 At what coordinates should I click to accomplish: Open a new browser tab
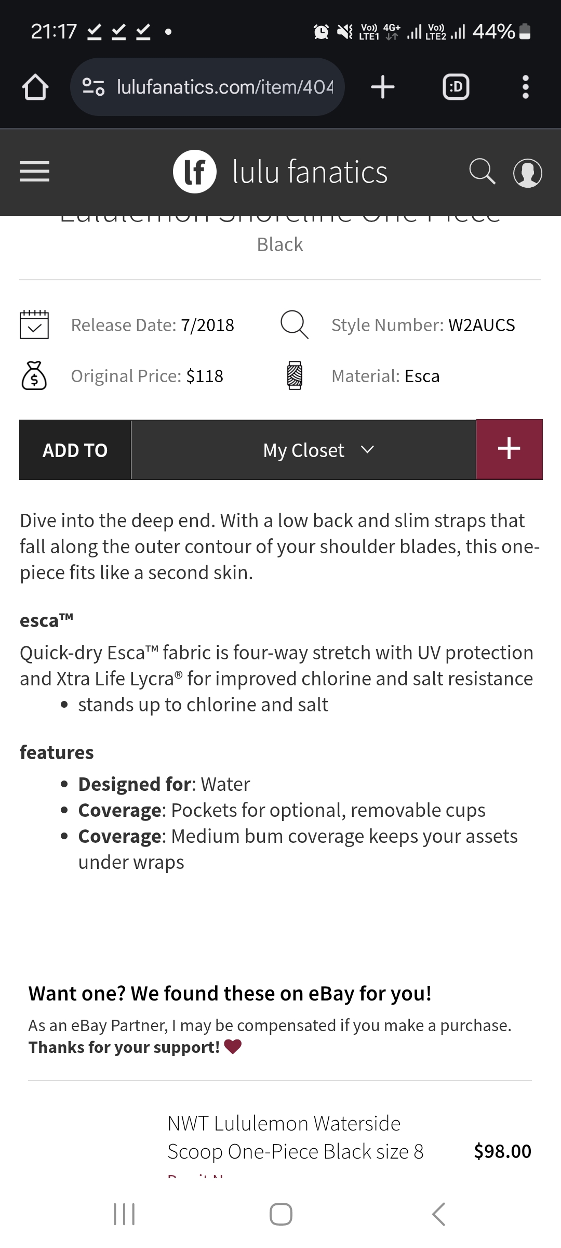pos(383,87)
